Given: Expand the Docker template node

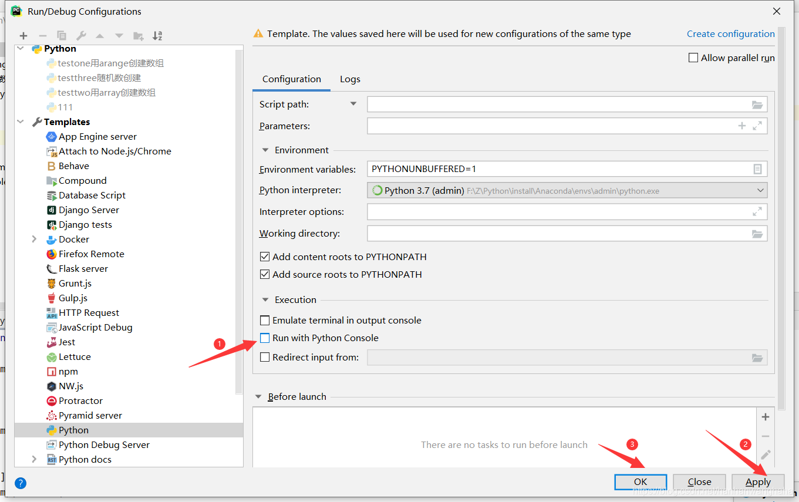Looking at the screenshot, I should 34,239.
